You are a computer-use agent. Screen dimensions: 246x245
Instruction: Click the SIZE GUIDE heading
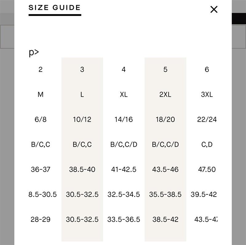tap(55, 8)
